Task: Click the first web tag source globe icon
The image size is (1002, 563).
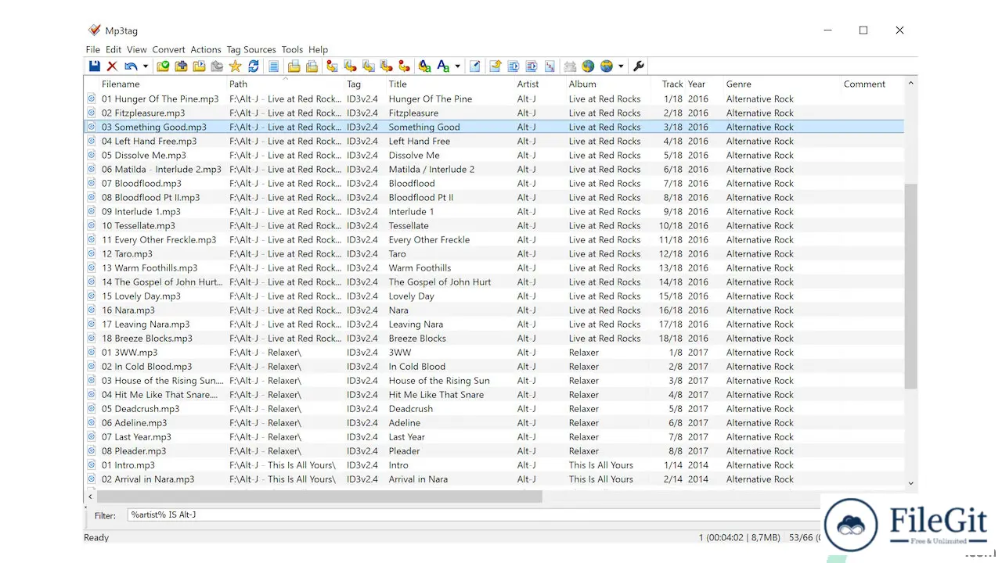Action: (x=588, y=66)
